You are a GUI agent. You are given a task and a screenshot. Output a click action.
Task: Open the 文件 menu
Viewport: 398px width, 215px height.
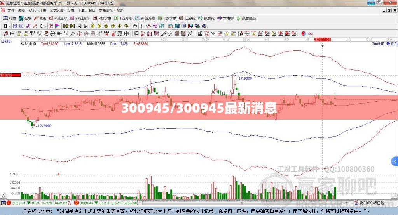click(11, 10)
